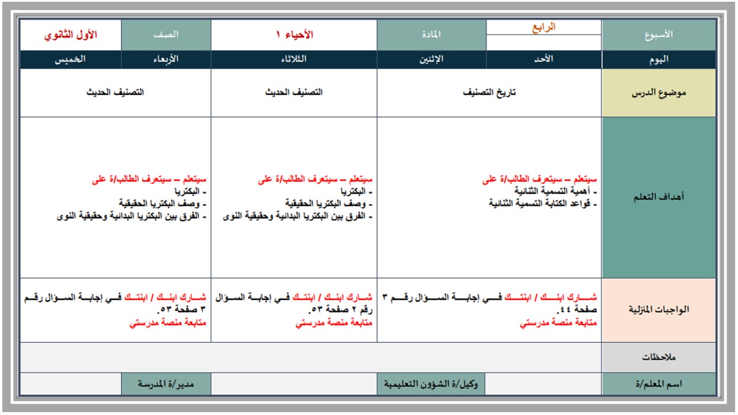Click the الأسبوع header cell
Viewport: 738px width, 415px height.
pos(658,35)
